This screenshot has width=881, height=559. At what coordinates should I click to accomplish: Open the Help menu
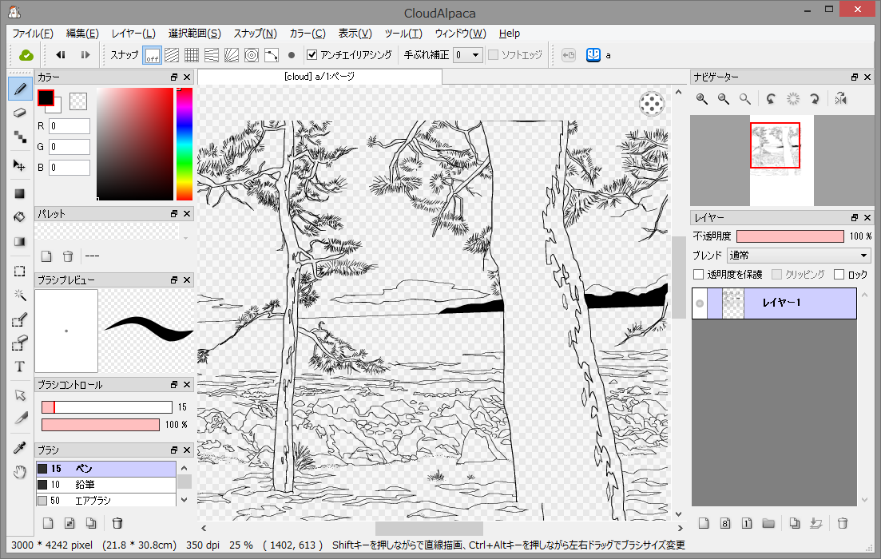[x=510, y=34]
